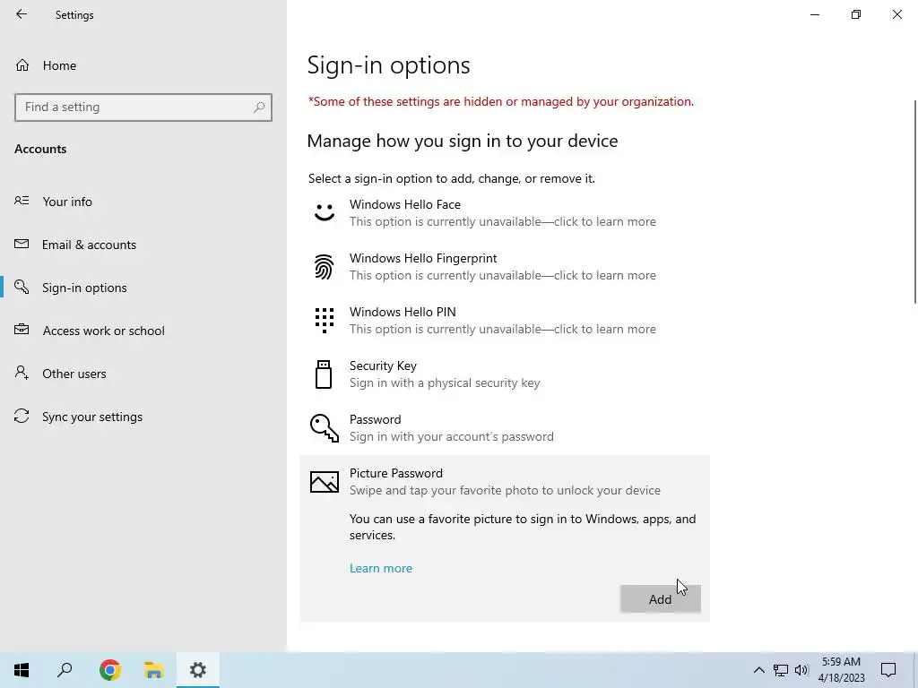Click the Password key icon
The height and width of the screenshot is (688, 918).
click(325, 427)
